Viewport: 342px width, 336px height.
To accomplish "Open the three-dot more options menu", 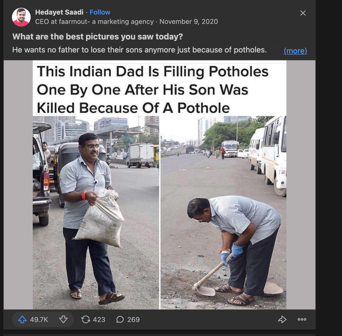I will [x=302, y=319].
